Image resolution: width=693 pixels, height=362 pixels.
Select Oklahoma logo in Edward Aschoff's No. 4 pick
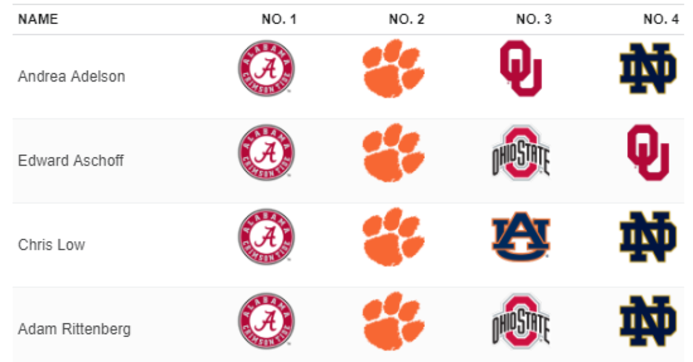648,153
